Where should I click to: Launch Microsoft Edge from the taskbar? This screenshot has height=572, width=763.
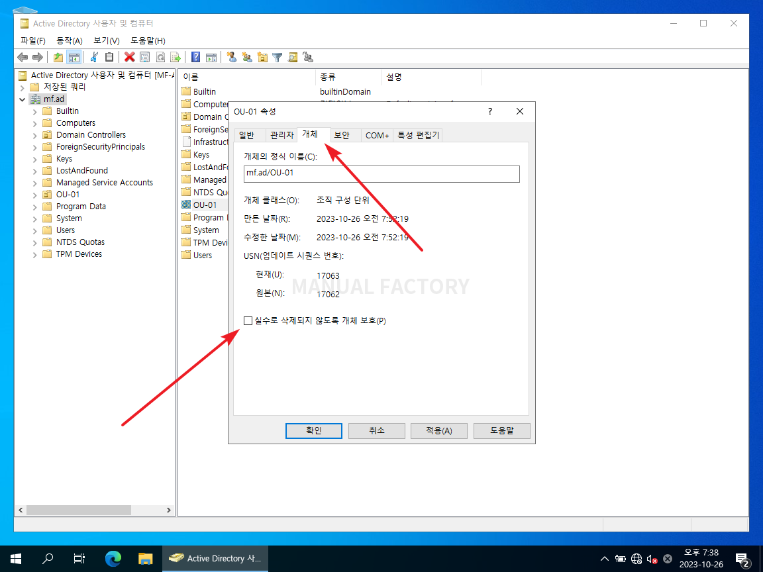[113, 558]
